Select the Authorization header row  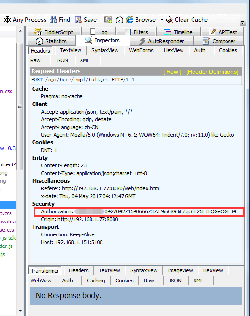140,211
